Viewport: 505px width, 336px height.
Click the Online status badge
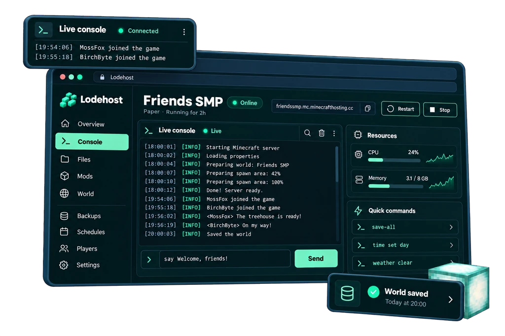[245, 103]
